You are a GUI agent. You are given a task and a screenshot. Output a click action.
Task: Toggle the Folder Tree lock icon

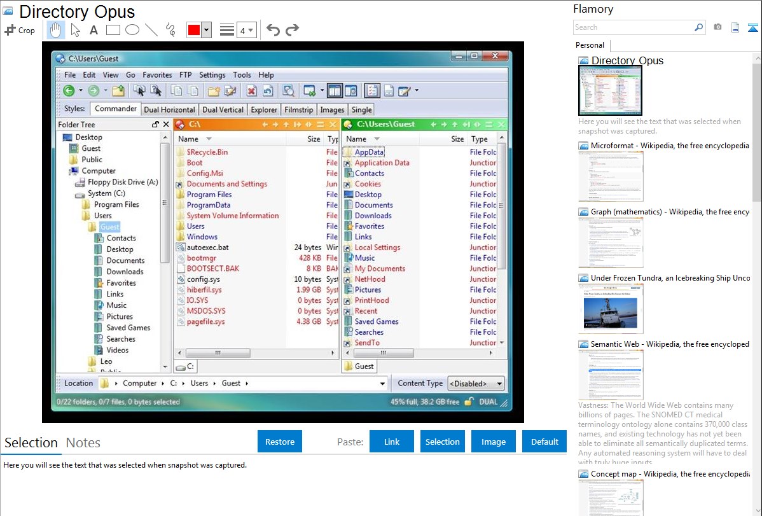click(x=155, y=125)
